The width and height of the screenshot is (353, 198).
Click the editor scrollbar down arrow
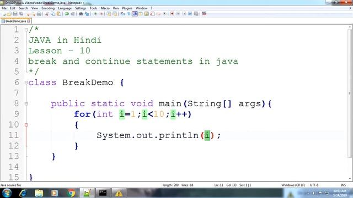click(x=350, y=179)
